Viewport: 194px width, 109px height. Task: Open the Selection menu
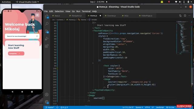point(59,11)
